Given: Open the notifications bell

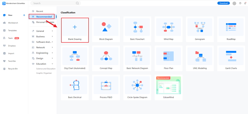Looking at the screenshot, I should pyautogui.click(x=245, y=3).
